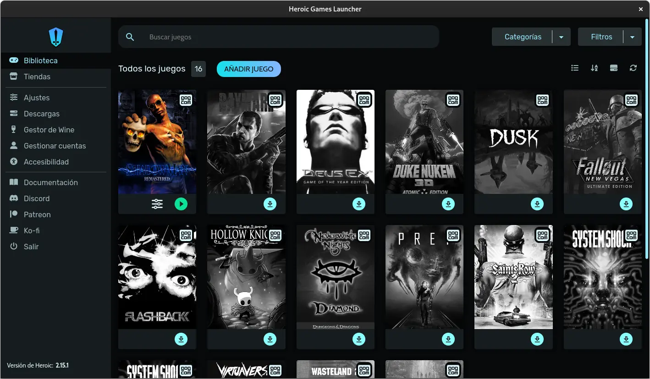Click GOG badge on Hollow Knight cover
650x379 pixels.
click(x=275, y=235)
